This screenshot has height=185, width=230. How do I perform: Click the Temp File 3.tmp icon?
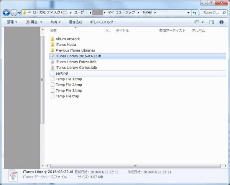pyautogui.click(x=53, y=90)
